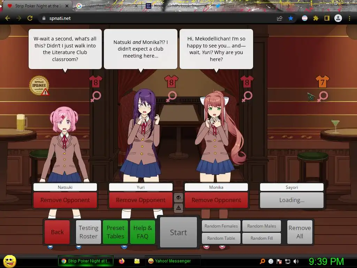
Task: Remove opponent Yuri
Action: (x=141, y=200)
